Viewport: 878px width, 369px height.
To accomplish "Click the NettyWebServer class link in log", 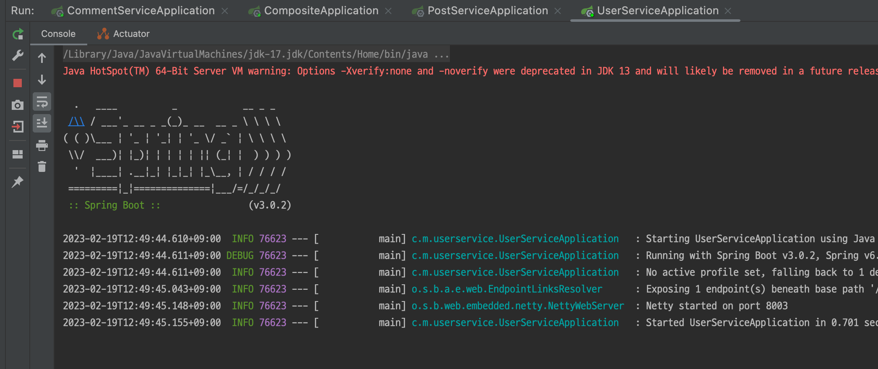I will (x=517, y=306).
